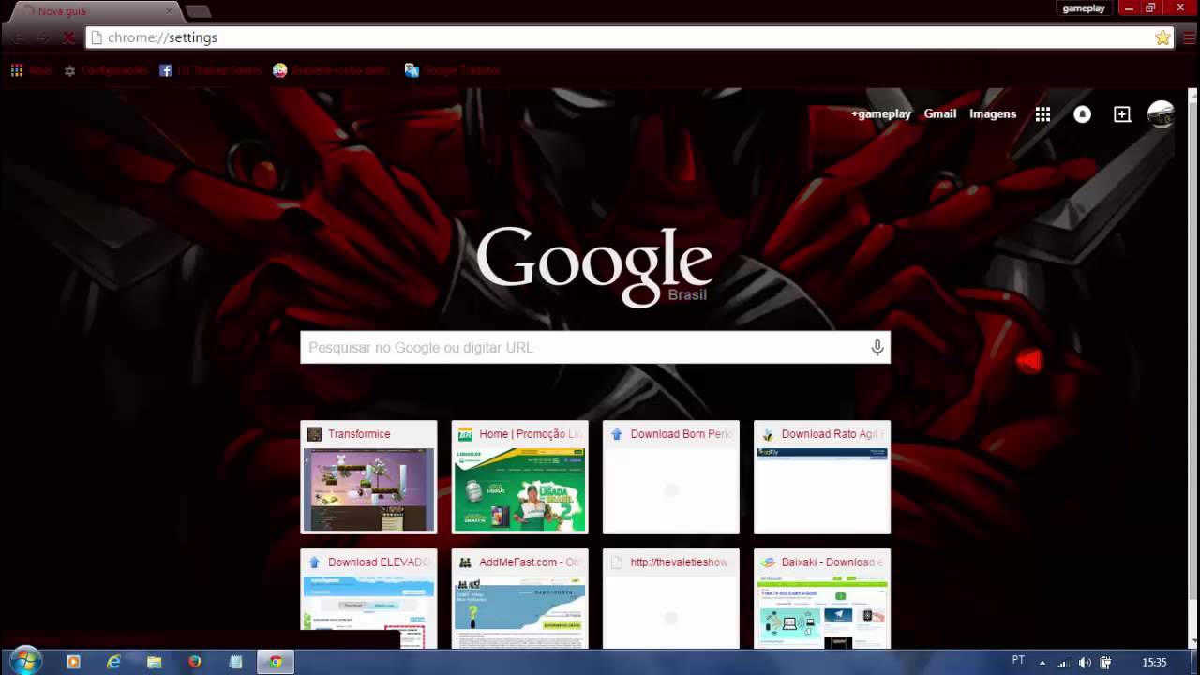Close the Nova guia tab

pos(170,11)
